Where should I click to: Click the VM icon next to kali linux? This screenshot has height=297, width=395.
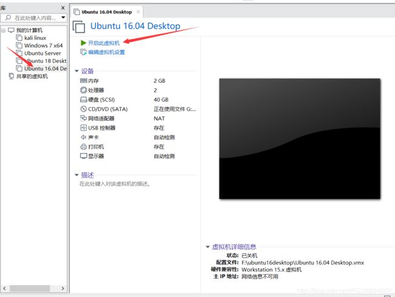tap(19, 38)
